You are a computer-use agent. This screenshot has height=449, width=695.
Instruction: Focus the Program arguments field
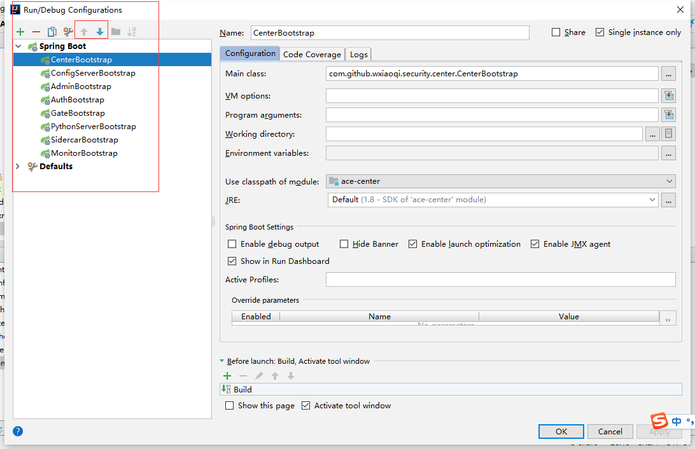[492, 114]
